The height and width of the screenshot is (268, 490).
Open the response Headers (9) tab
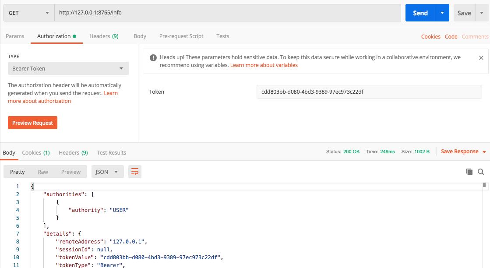[x=73, y=153]
